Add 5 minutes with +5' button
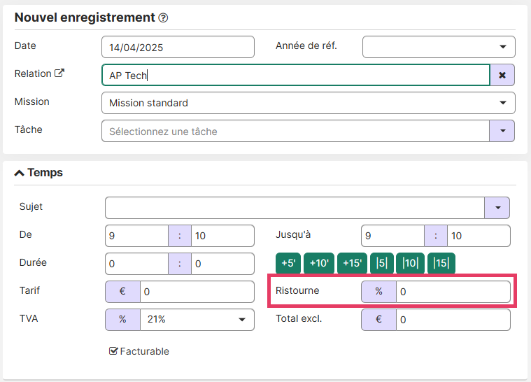 (x=288, y=263)
